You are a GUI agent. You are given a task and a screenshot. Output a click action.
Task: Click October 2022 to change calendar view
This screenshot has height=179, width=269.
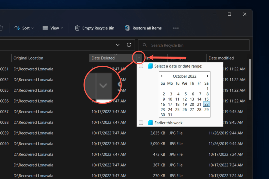click(x=185, y=76)
